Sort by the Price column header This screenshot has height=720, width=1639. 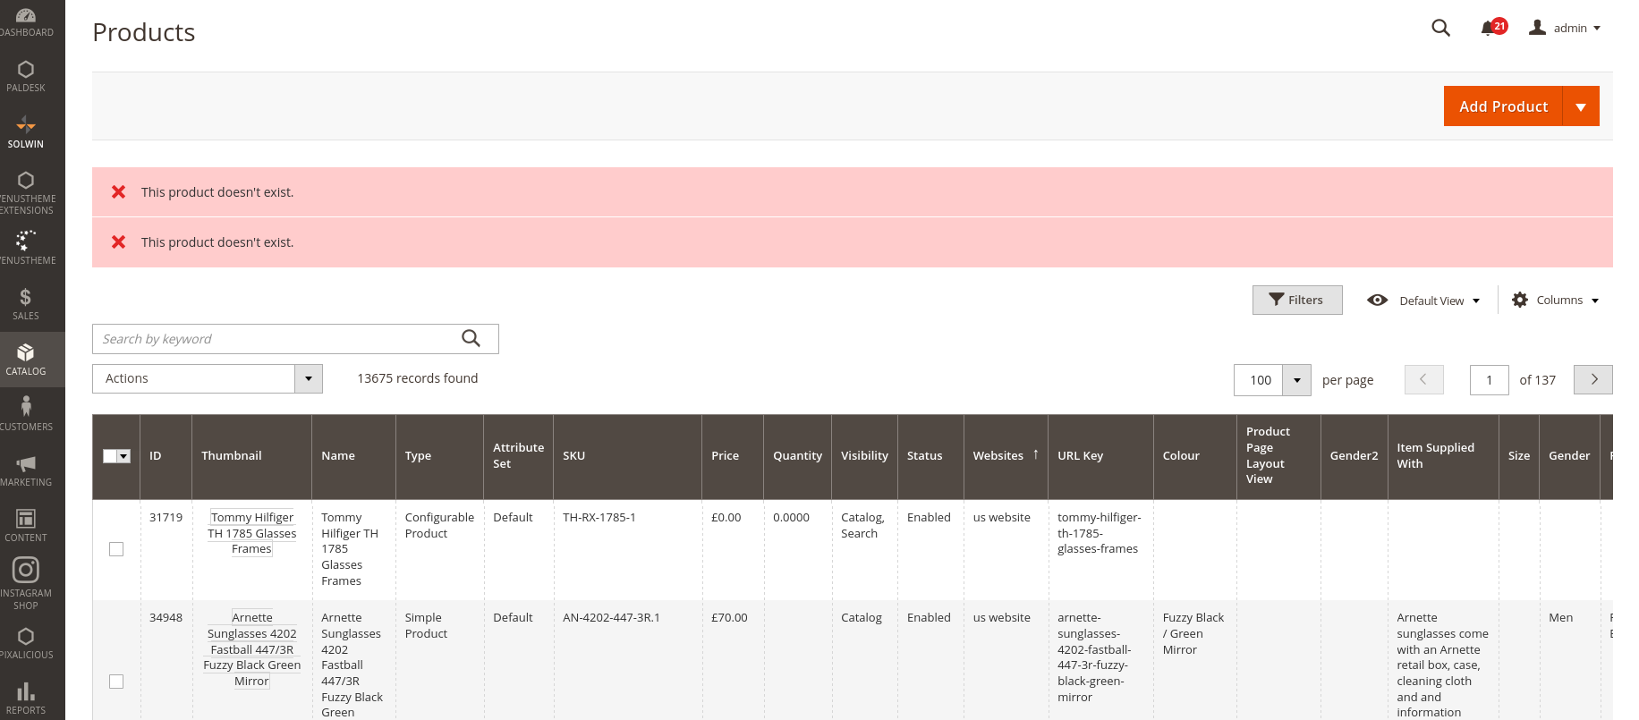tap(733, 456)
